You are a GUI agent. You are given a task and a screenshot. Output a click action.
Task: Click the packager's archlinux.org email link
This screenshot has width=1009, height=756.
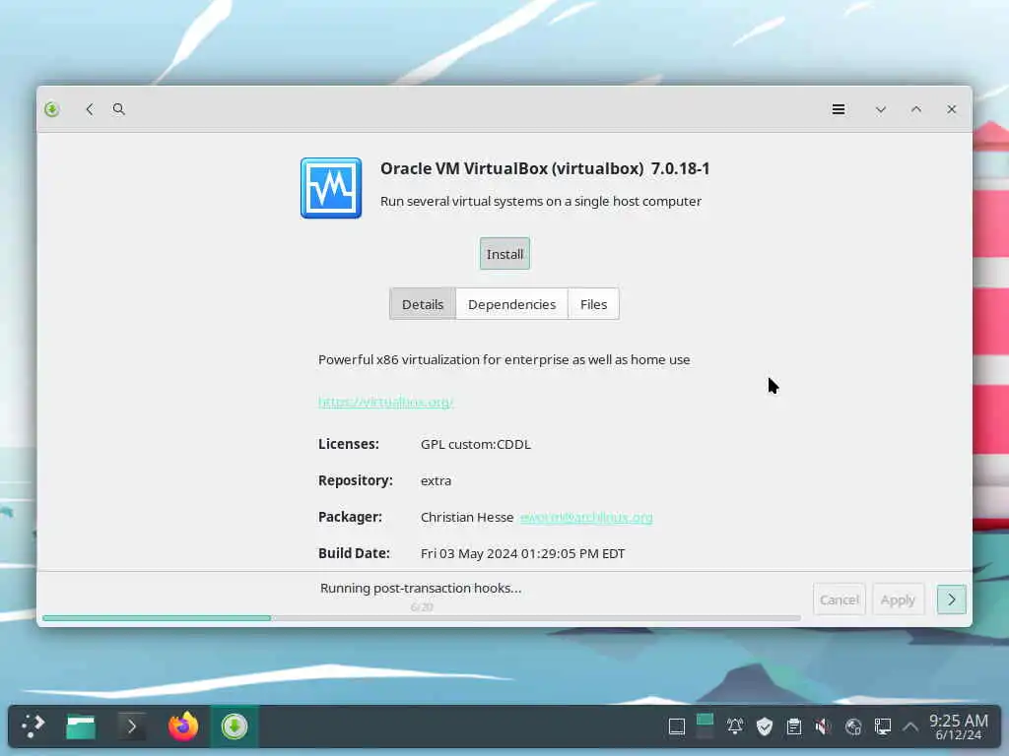(585, 518)
